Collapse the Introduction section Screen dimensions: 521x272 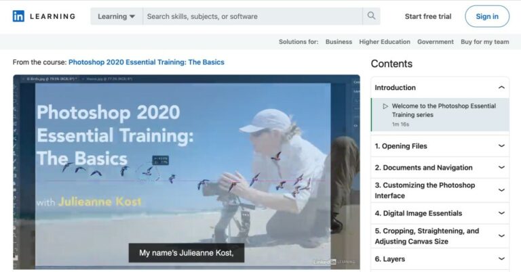pyautogui.click(x=501, y=87)
